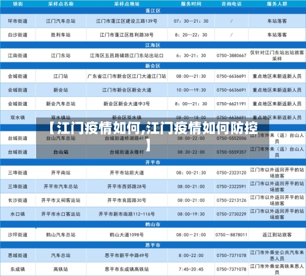This screenshot has width=306, height=276.
Task: Click the '采样点地址' column header
Action: (x=127, y=4)
